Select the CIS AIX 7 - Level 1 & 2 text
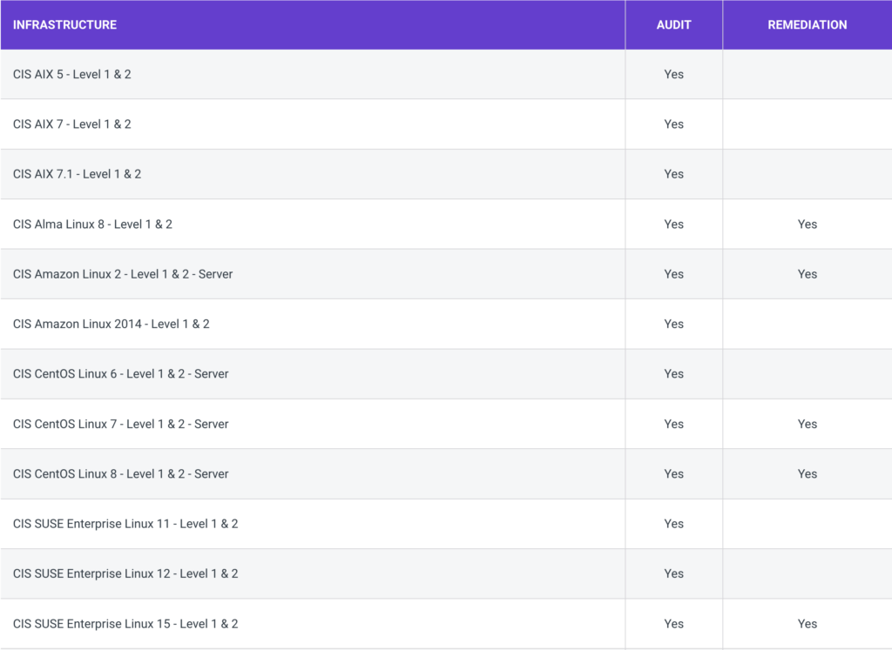The height and width of the screenshot is (650, 892). click(x=72, y=124)
